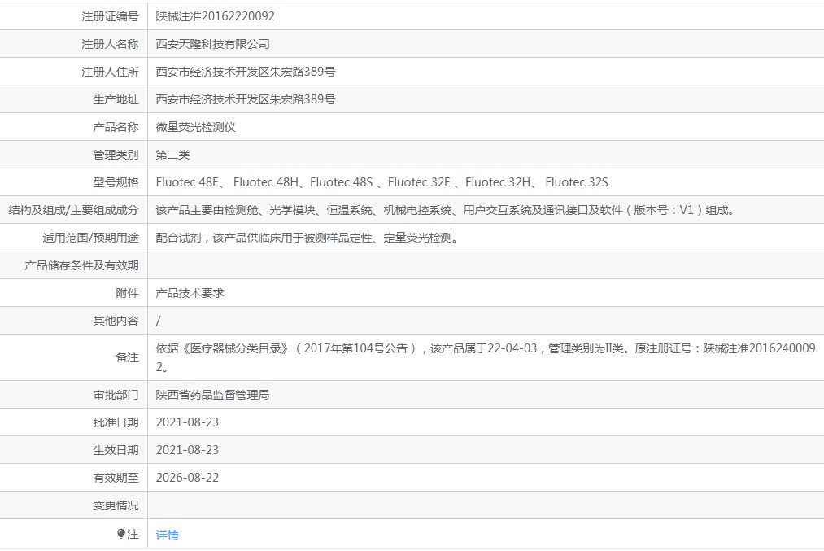Open the 详情 details link
824x551 pixels.
point(167,534)
